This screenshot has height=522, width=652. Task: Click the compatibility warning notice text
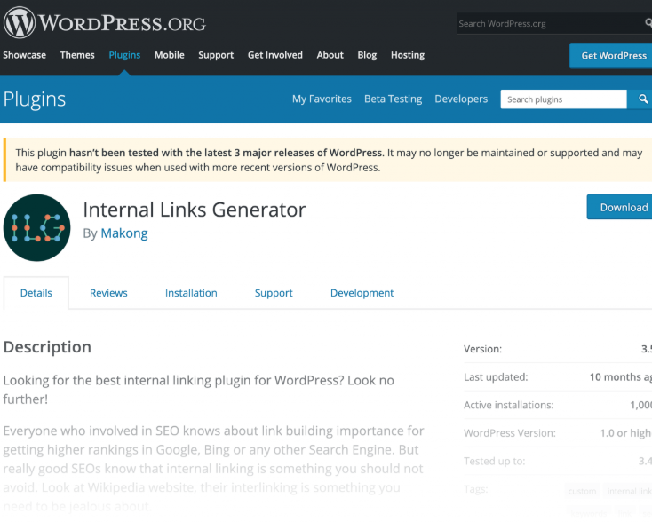329,160
